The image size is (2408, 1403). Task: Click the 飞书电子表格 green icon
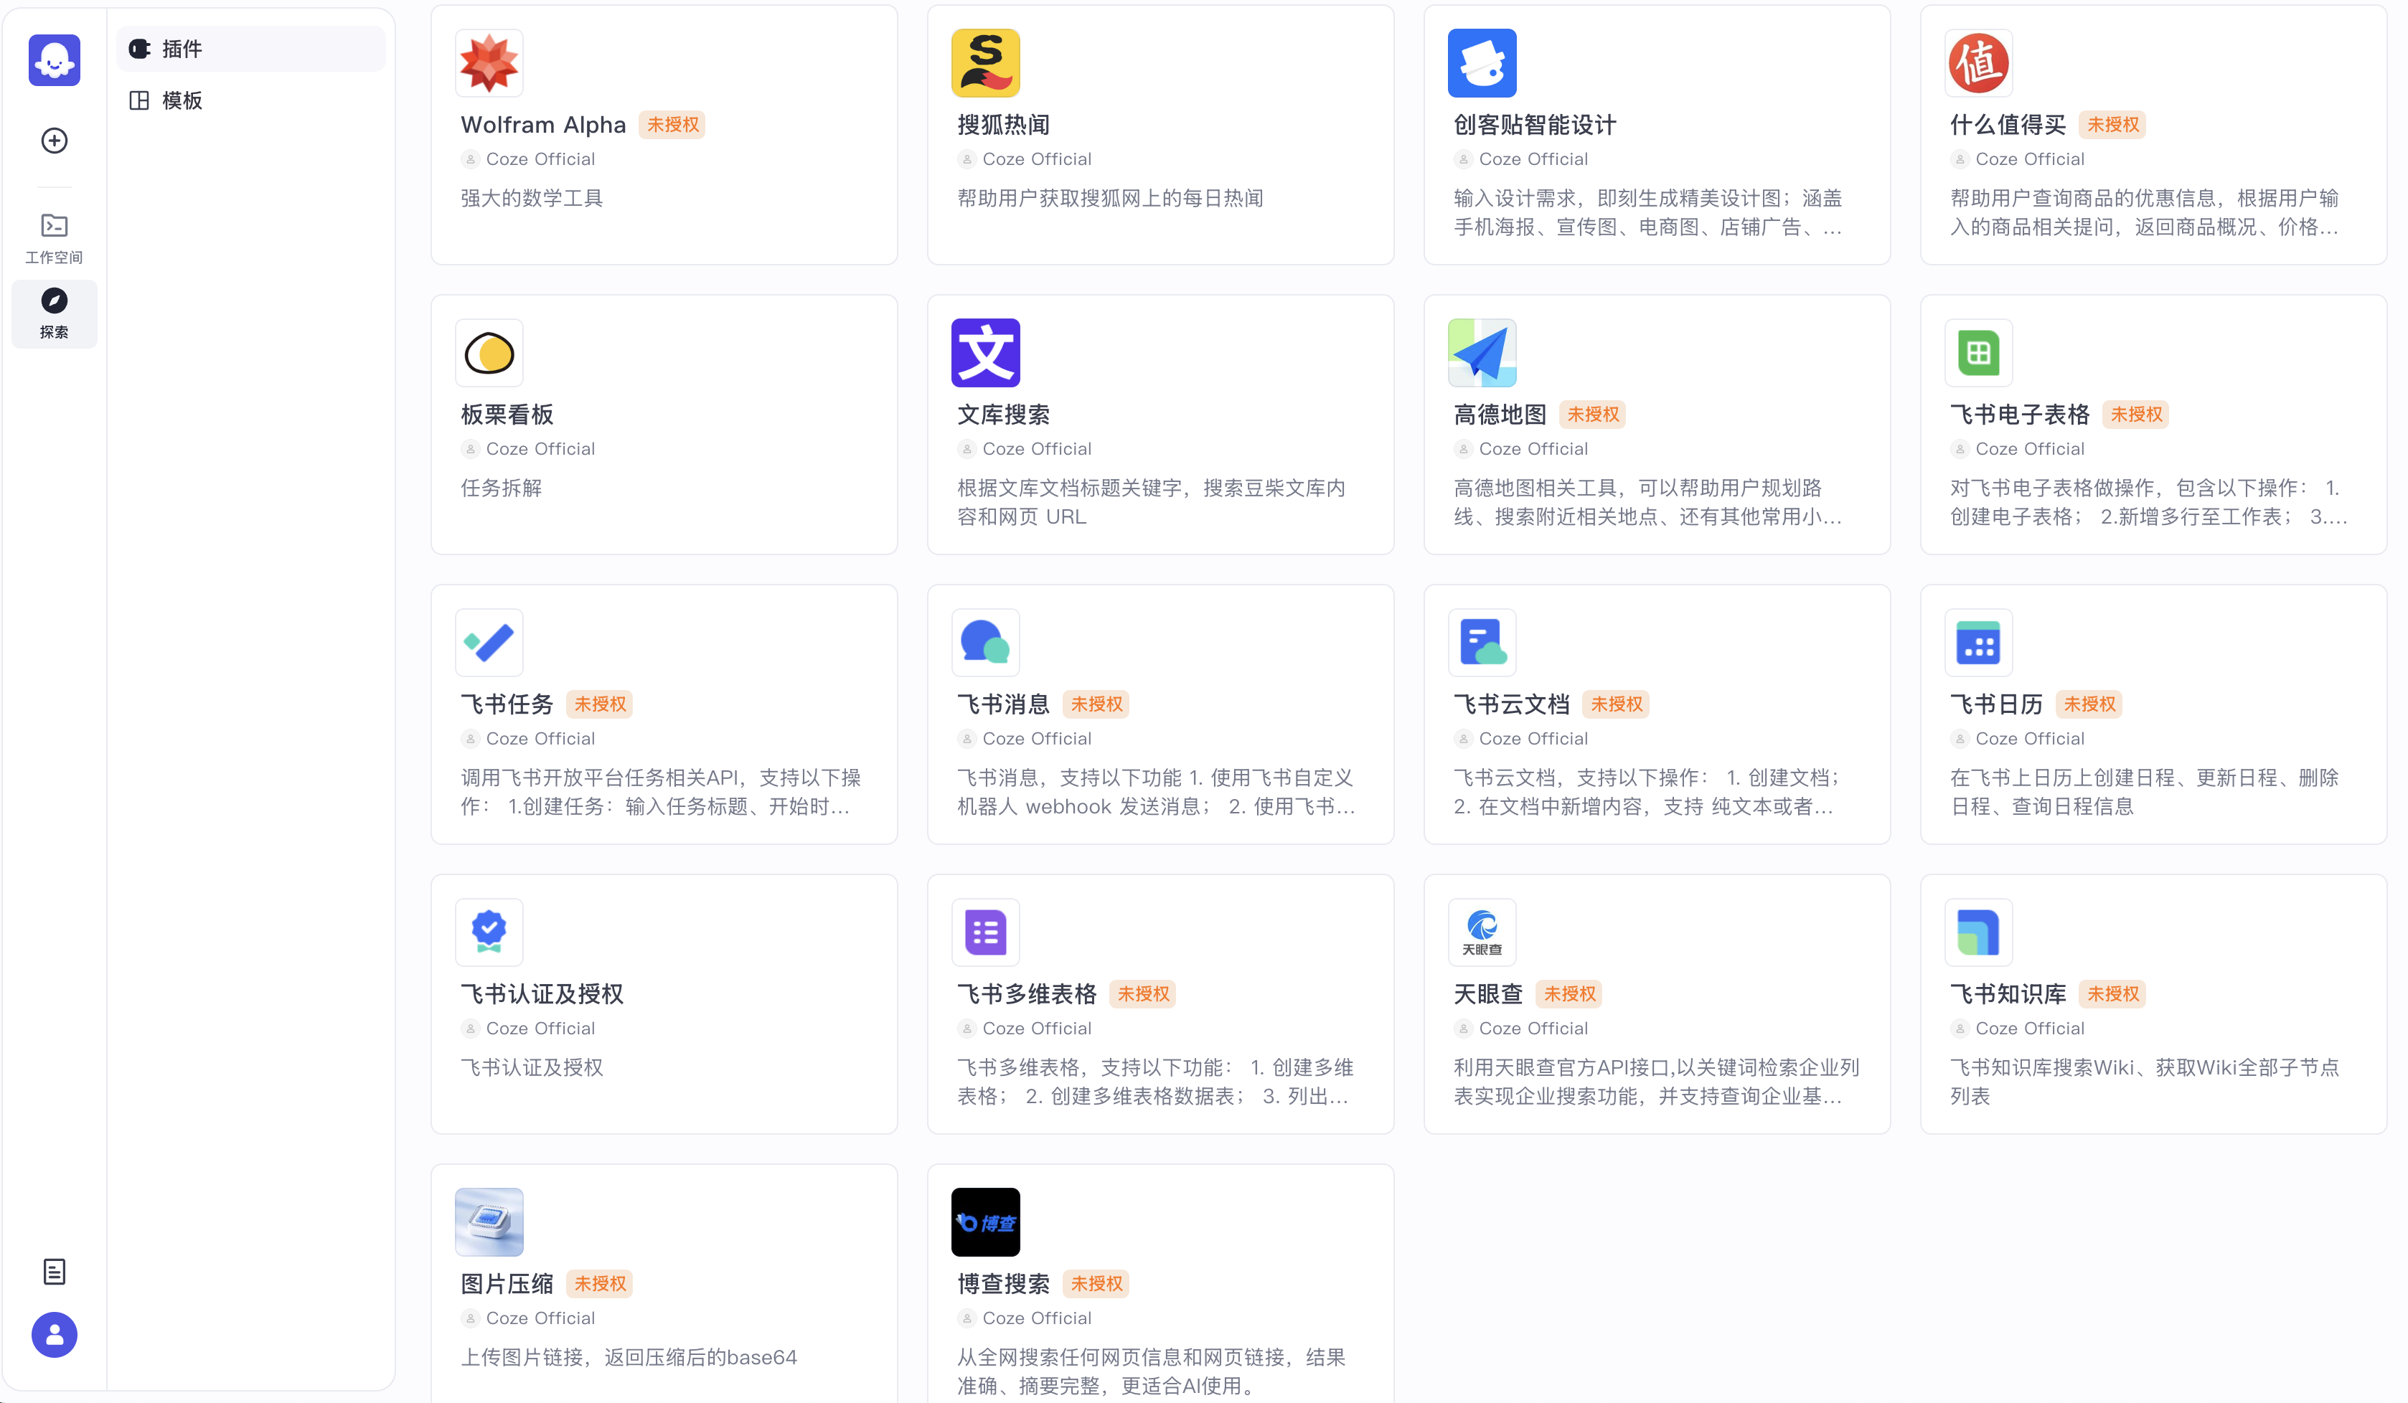[x=1979, y=352]
